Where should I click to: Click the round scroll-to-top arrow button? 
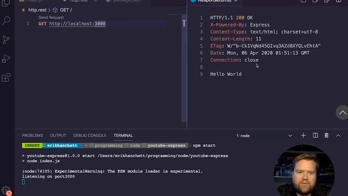click(342, 113)
